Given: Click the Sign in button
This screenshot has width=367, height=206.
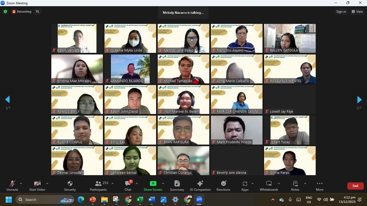Looking at the screenshot, I should click(x=341, y=12).
